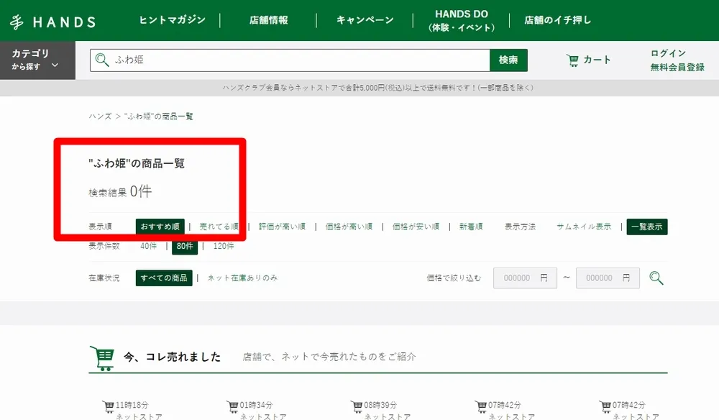Viewport: 719px width, 420px height.
Task: Click the 01時34分 sold time text
Action: point(256,406)
